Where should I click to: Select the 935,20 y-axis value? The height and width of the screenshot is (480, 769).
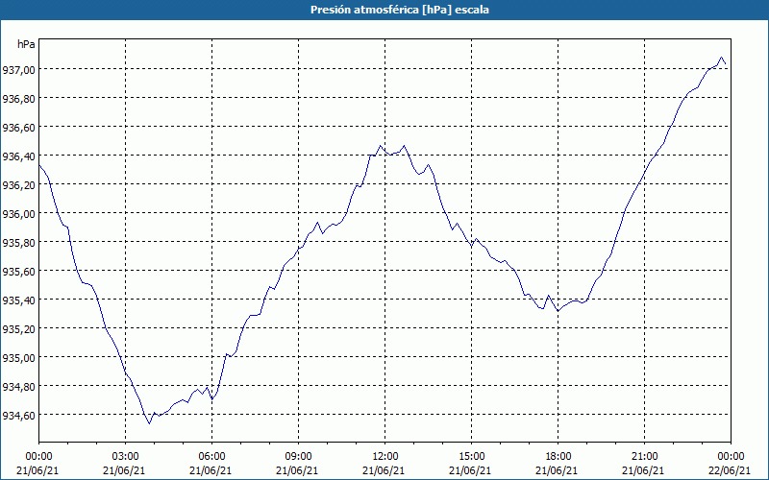[x=18, y=329]
